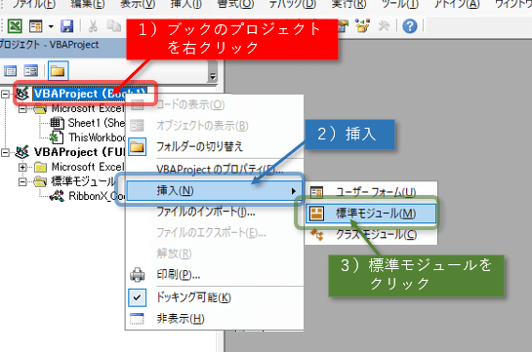The image size is (532, 352).
Task: Click the window icon beside 非表示(H)
Action: 137,319
